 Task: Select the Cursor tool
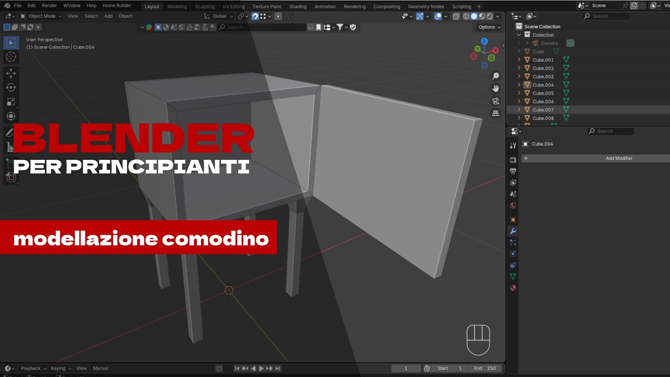pyautogui.click(x=11, y=57)
